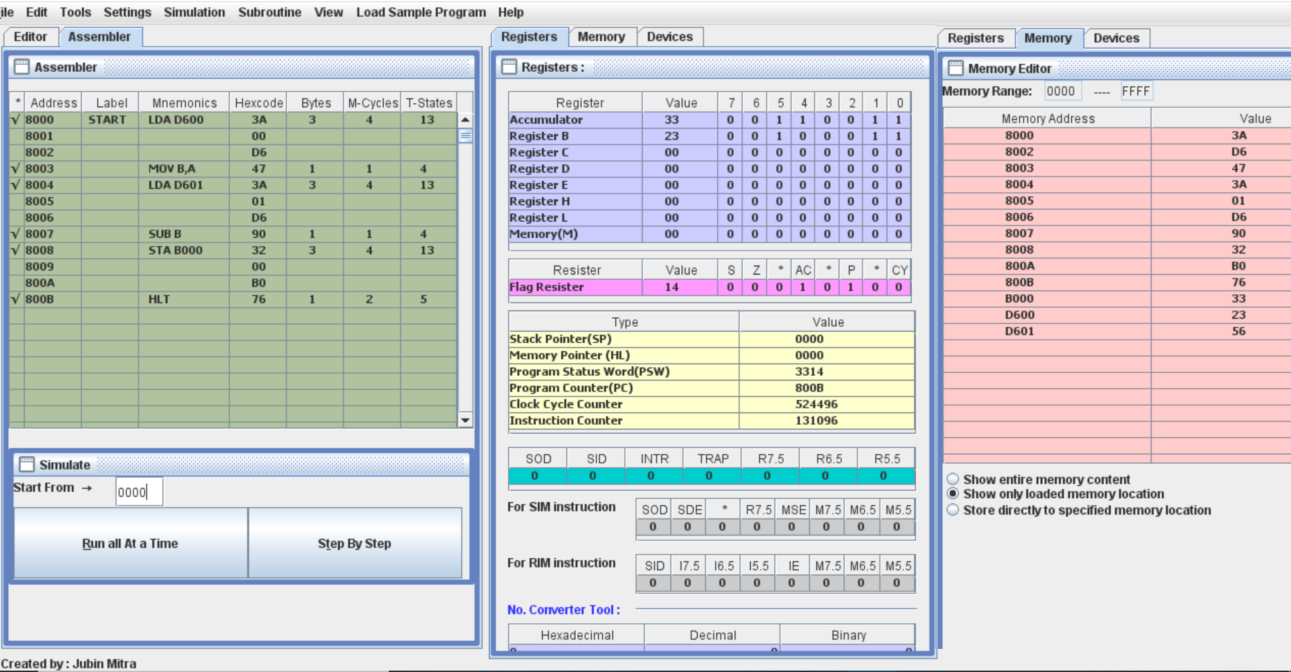Switch to the Devices tab in middle panel
The width and height of the screenshot is (1291, 672).
point(670,37)
